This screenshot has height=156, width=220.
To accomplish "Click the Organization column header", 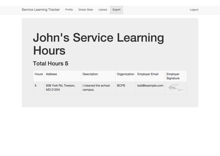I will [x=126, y=76].
